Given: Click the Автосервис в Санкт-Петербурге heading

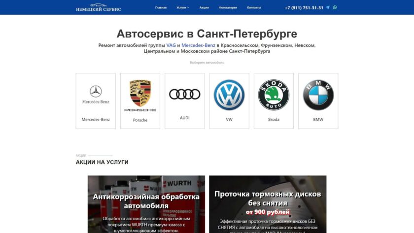Looking at the screenshot, I should point(207,34).
